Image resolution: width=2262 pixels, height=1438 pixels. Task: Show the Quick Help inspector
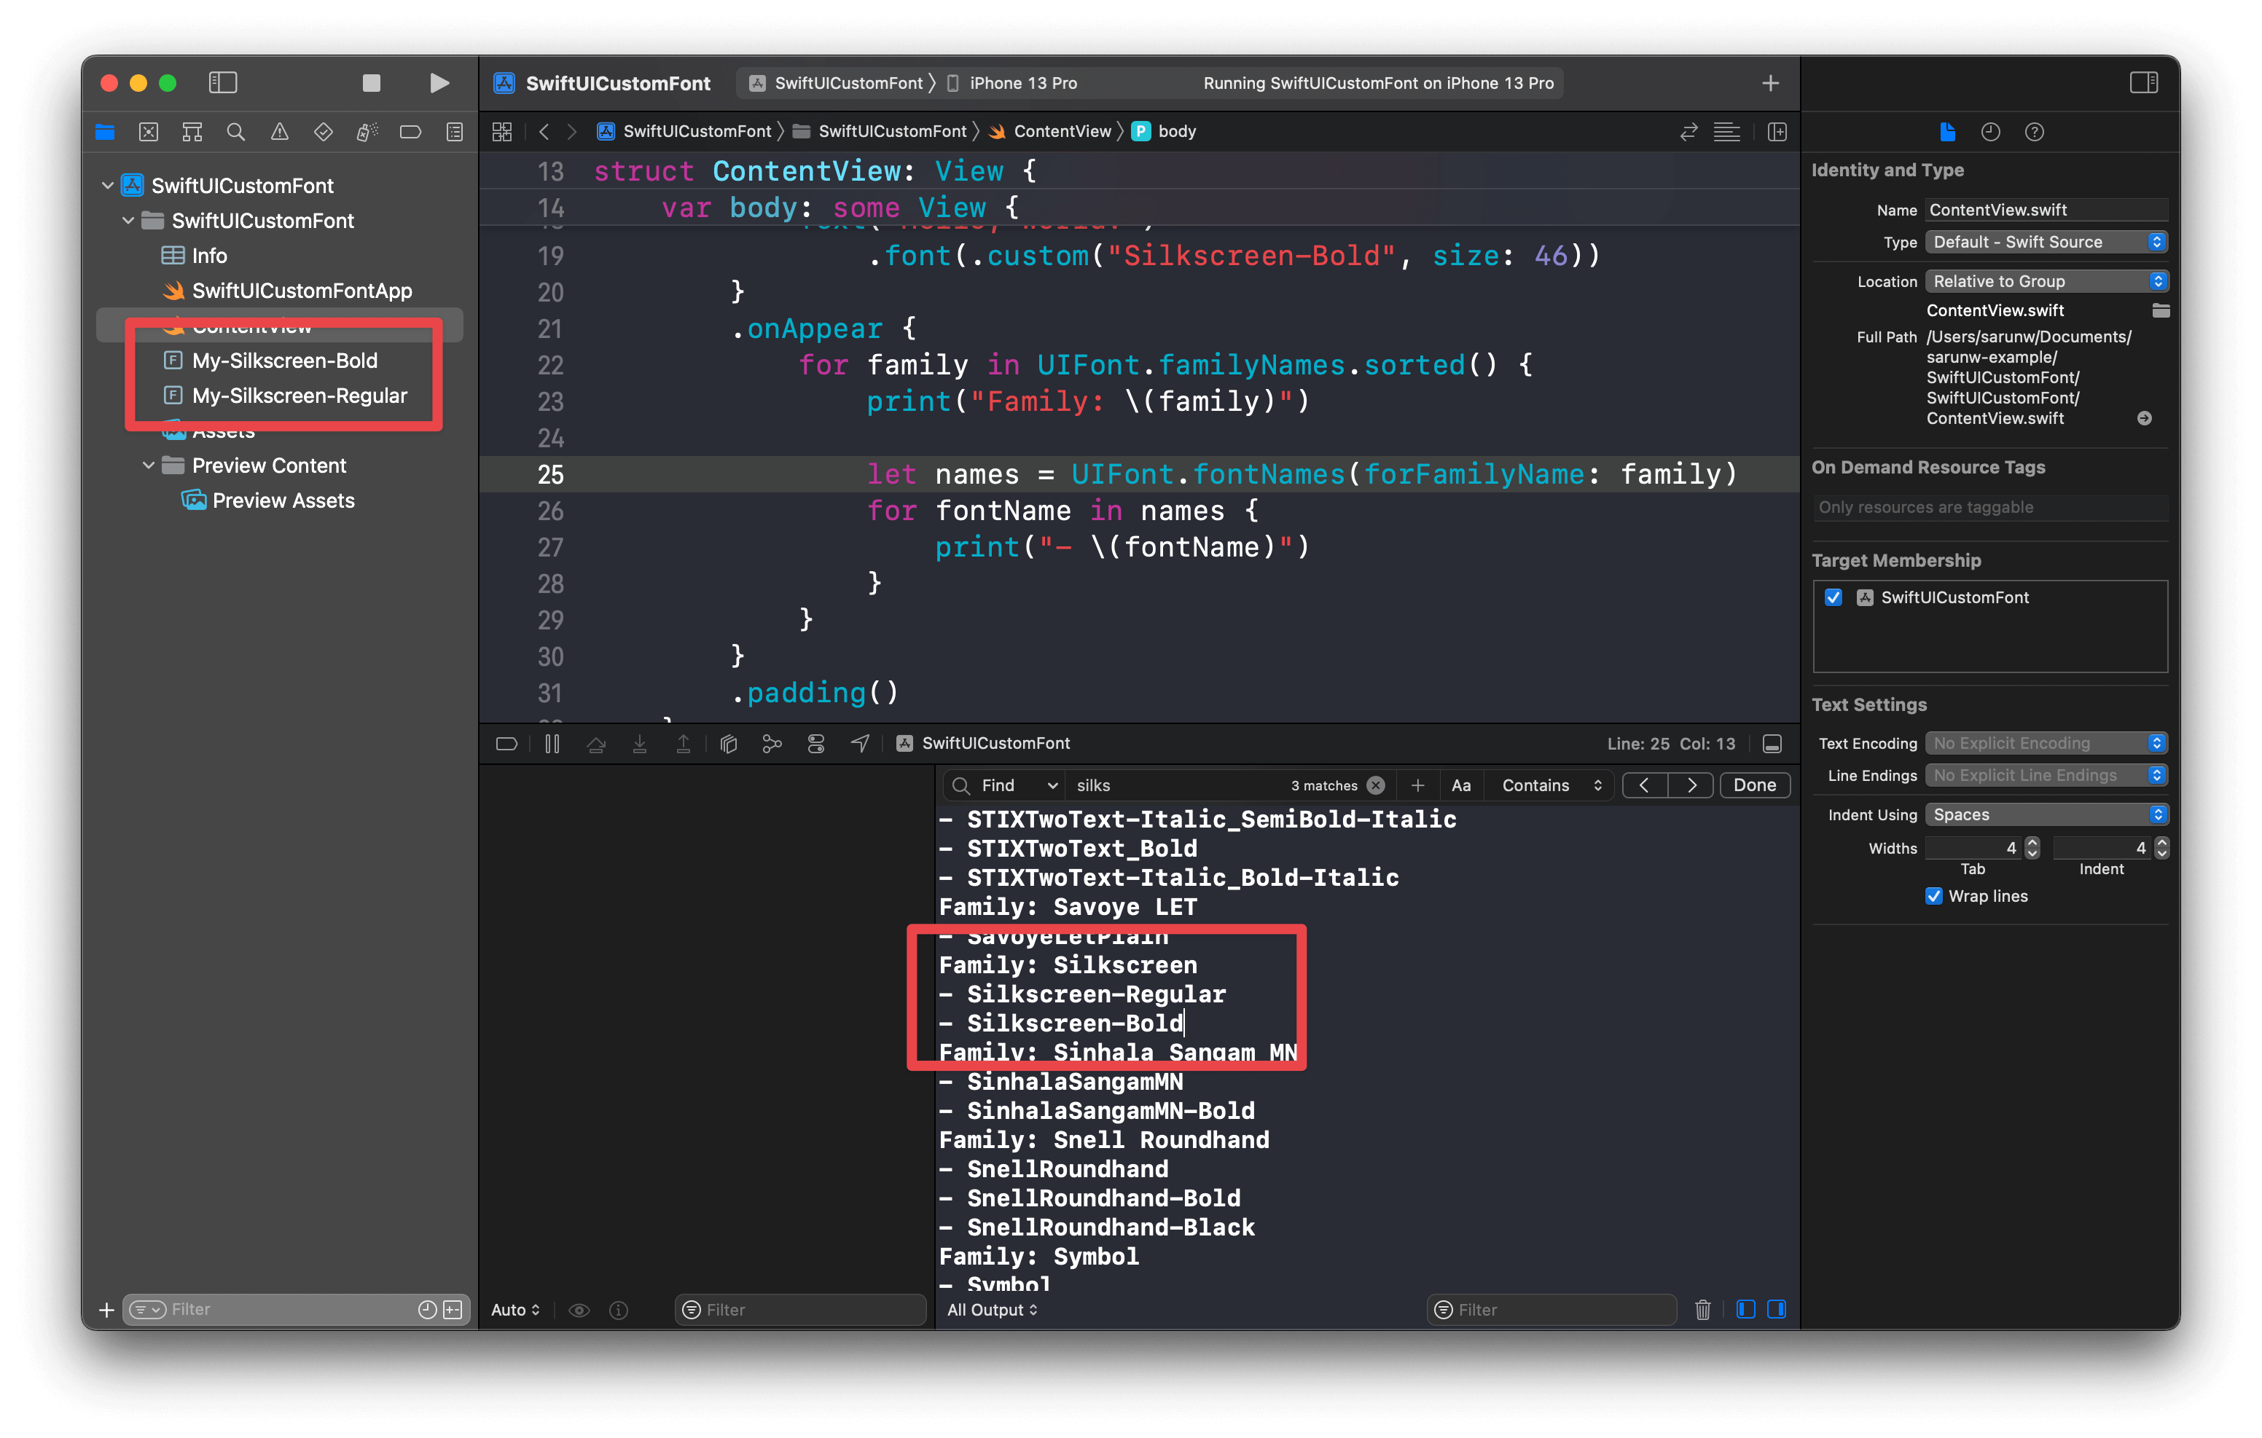tap(2034, 132)
